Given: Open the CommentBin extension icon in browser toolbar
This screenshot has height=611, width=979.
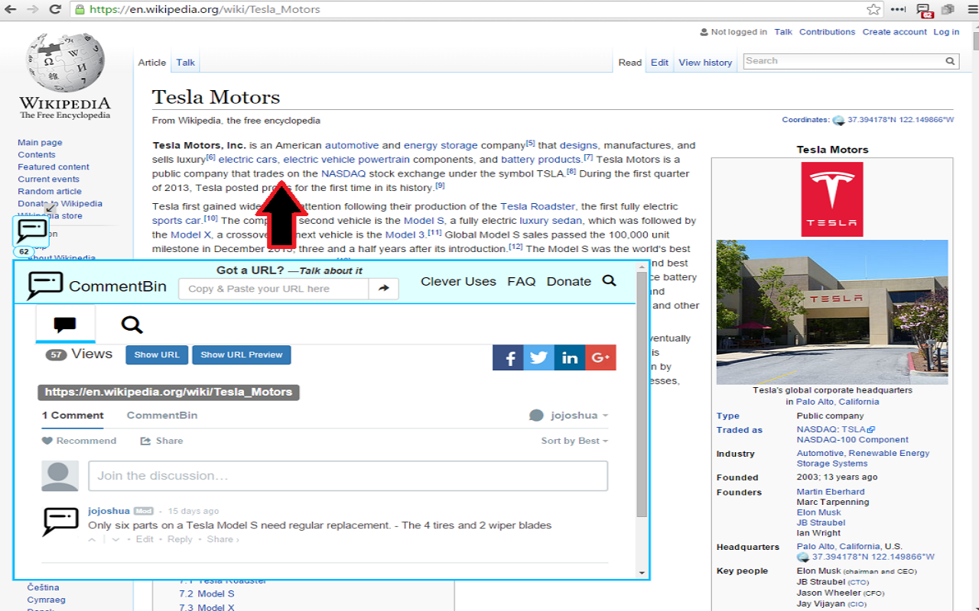Looking at the screenshot, I should tap(924, 10).
